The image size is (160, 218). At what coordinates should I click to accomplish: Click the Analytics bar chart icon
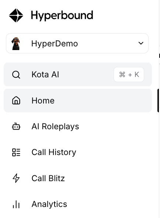point(16,204)
